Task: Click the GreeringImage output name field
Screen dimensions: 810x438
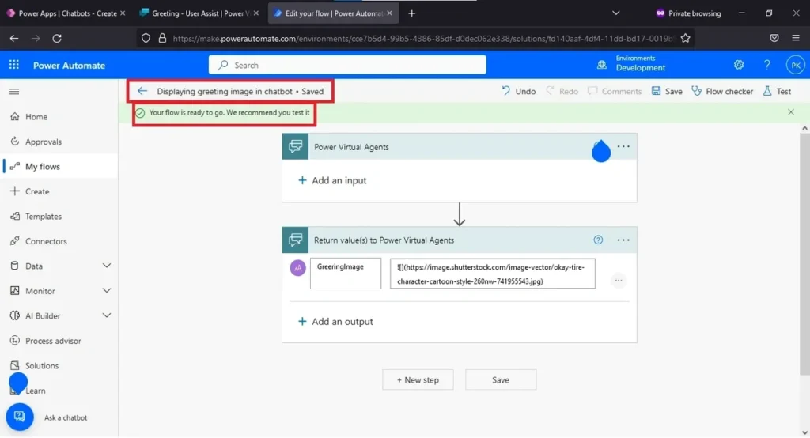Action: (346, 274)
